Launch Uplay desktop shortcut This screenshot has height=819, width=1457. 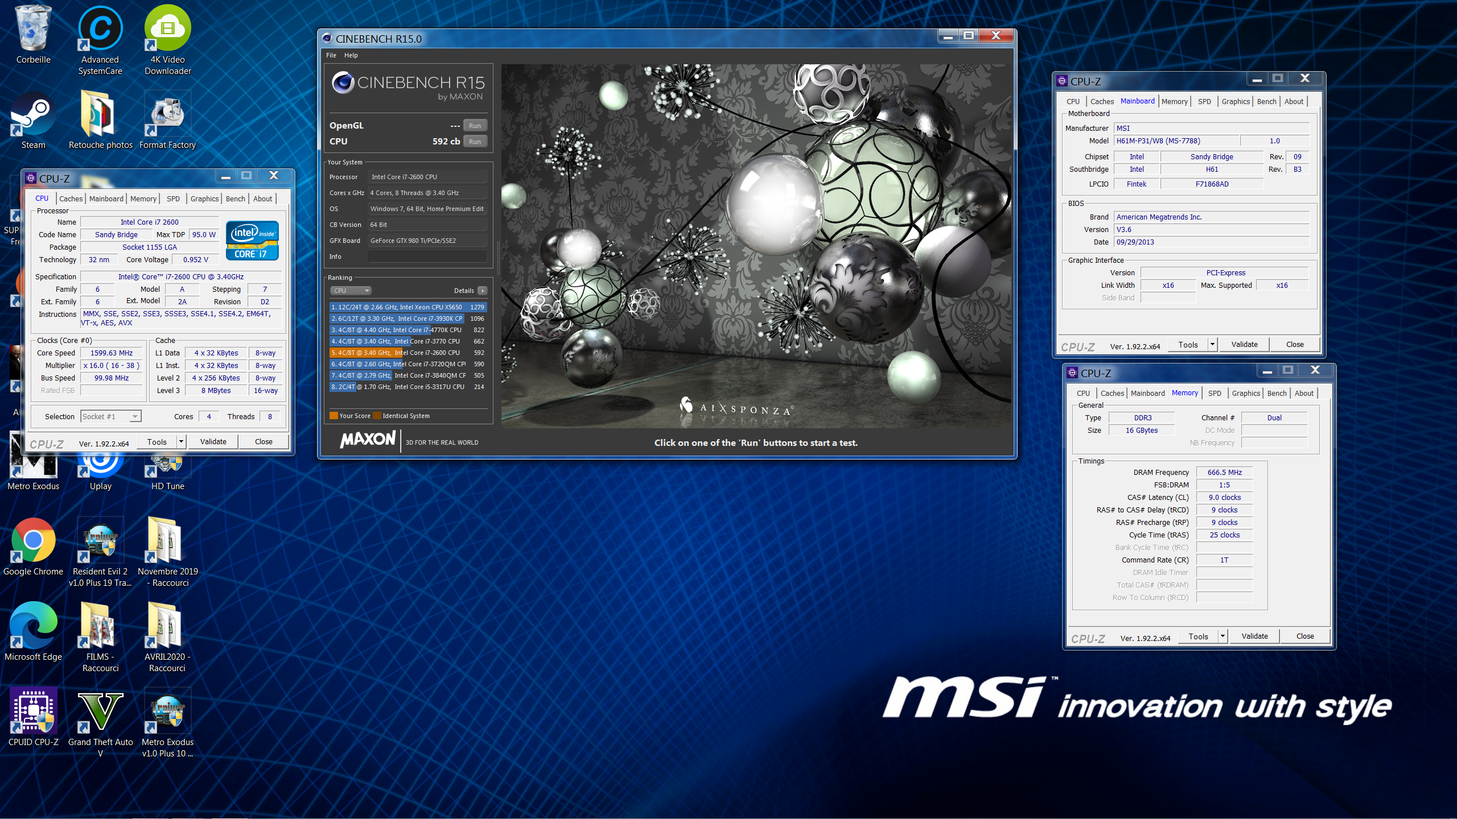coord(100,469)
